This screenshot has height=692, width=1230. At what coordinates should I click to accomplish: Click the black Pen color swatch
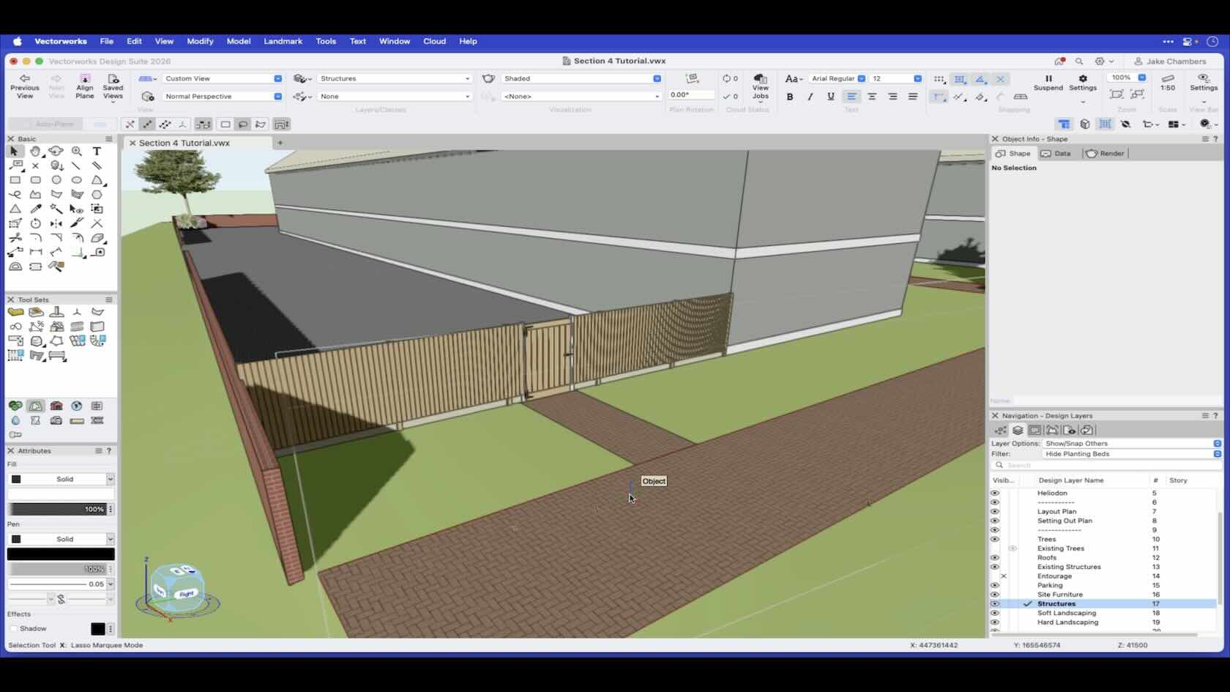[x=61, y=554]
